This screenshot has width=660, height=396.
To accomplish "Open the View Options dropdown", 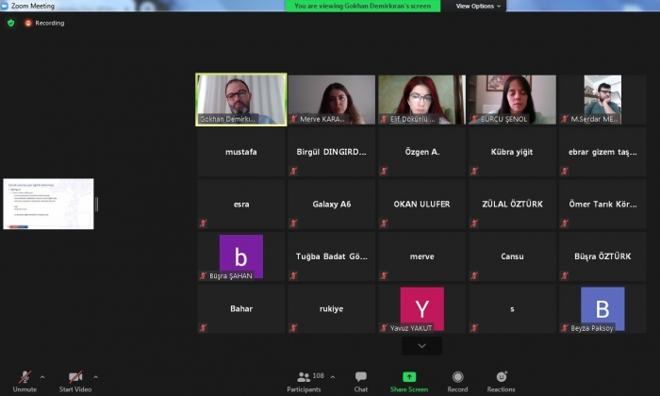I will [479, 6].
